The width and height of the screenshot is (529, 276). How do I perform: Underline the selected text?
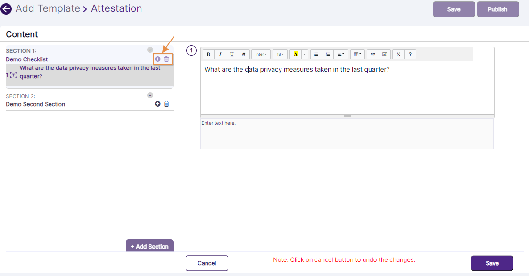[x=231, y=54]
